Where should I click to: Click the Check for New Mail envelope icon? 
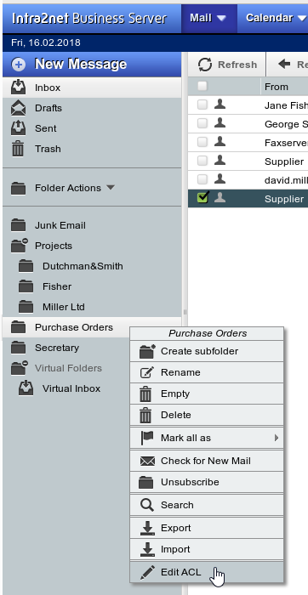[147, 461]
